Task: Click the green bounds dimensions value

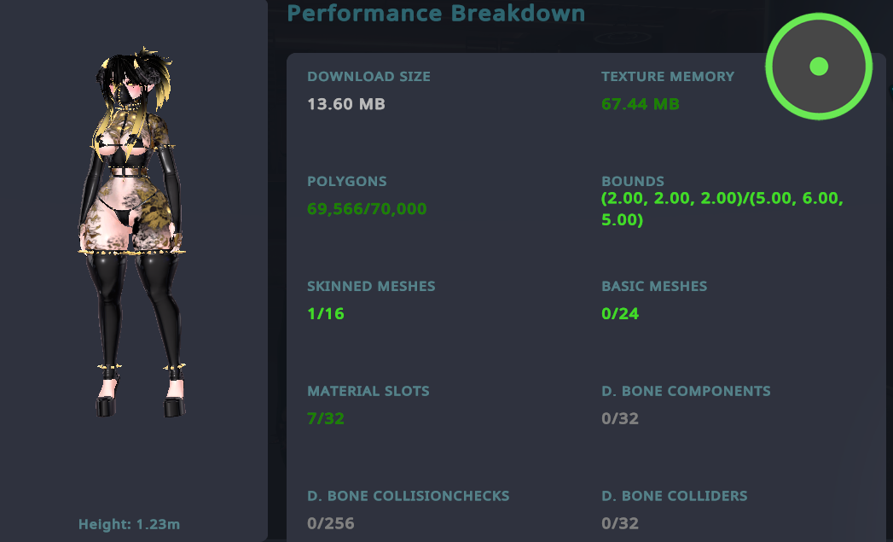Action: click(x=722, y=209)
